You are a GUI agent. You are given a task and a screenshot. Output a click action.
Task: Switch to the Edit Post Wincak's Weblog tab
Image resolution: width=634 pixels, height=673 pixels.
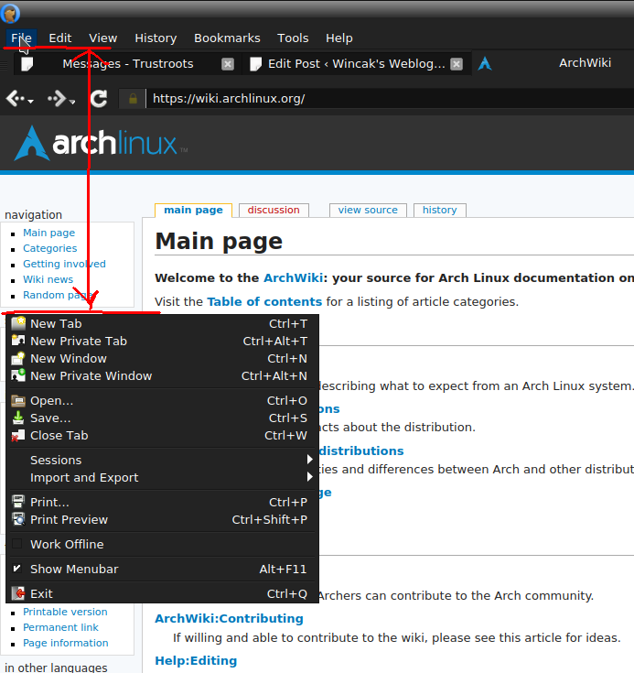tap(355, 64)
